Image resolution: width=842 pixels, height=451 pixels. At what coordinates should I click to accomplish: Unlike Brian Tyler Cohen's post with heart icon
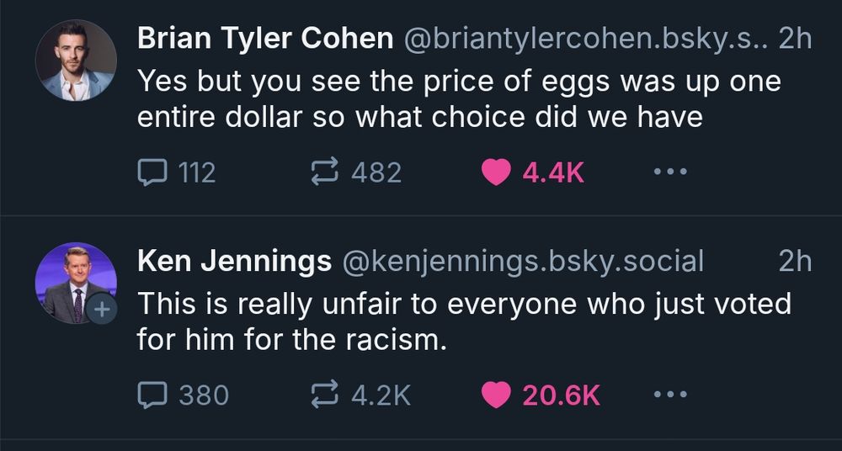[496, 172]
